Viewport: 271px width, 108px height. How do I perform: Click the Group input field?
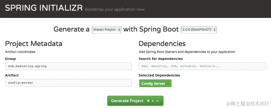coord(68,66)
